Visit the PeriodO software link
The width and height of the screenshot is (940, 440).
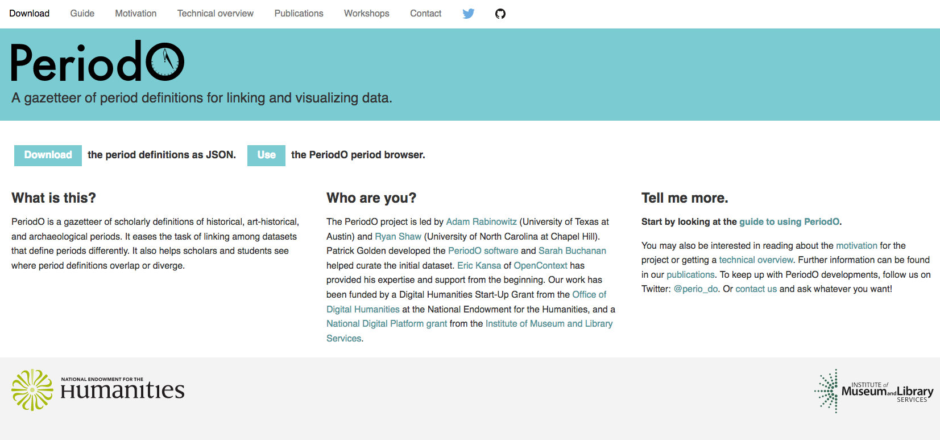pyautogui.click(x=483, y=251)
